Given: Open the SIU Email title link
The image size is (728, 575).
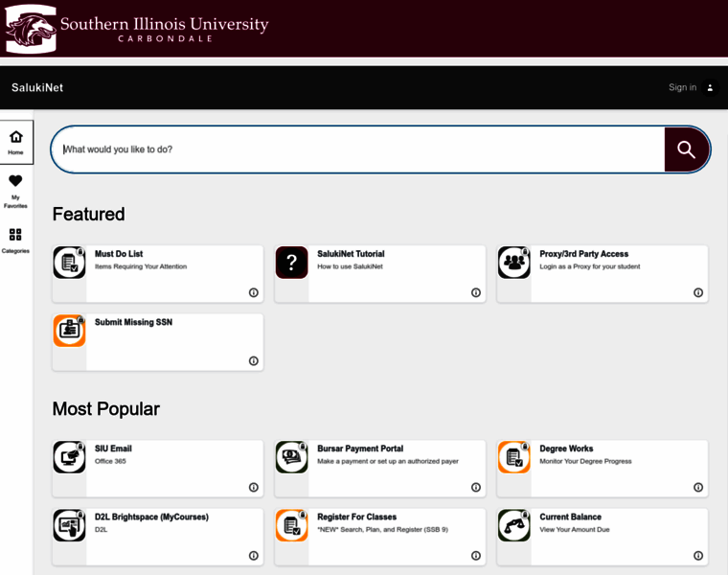Looking at the screenshot, I should pos(113,448).
